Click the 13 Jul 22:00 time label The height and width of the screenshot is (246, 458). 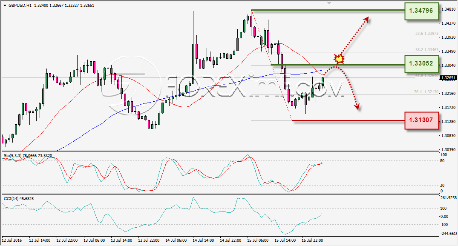coord(149,240)
